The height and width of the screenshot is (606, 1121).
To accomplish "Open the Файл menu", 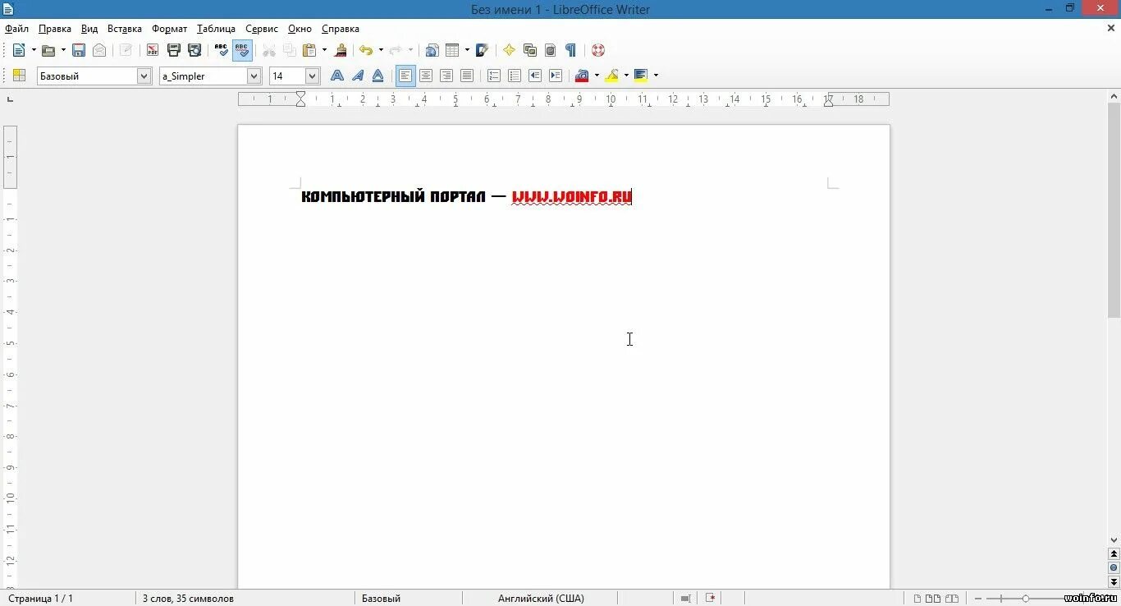I will (16, 28).
